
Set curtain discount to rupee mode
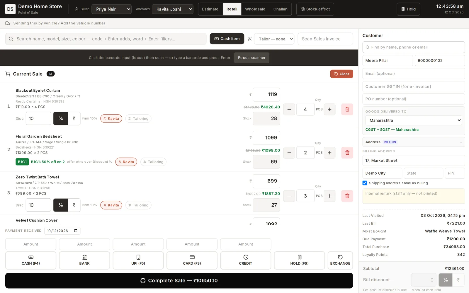coord(74,118)
